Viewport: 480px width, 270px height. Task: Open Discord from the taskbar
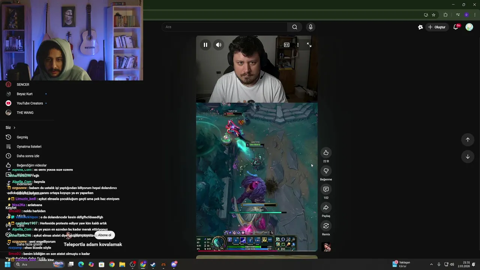click(x=174, y=264)
